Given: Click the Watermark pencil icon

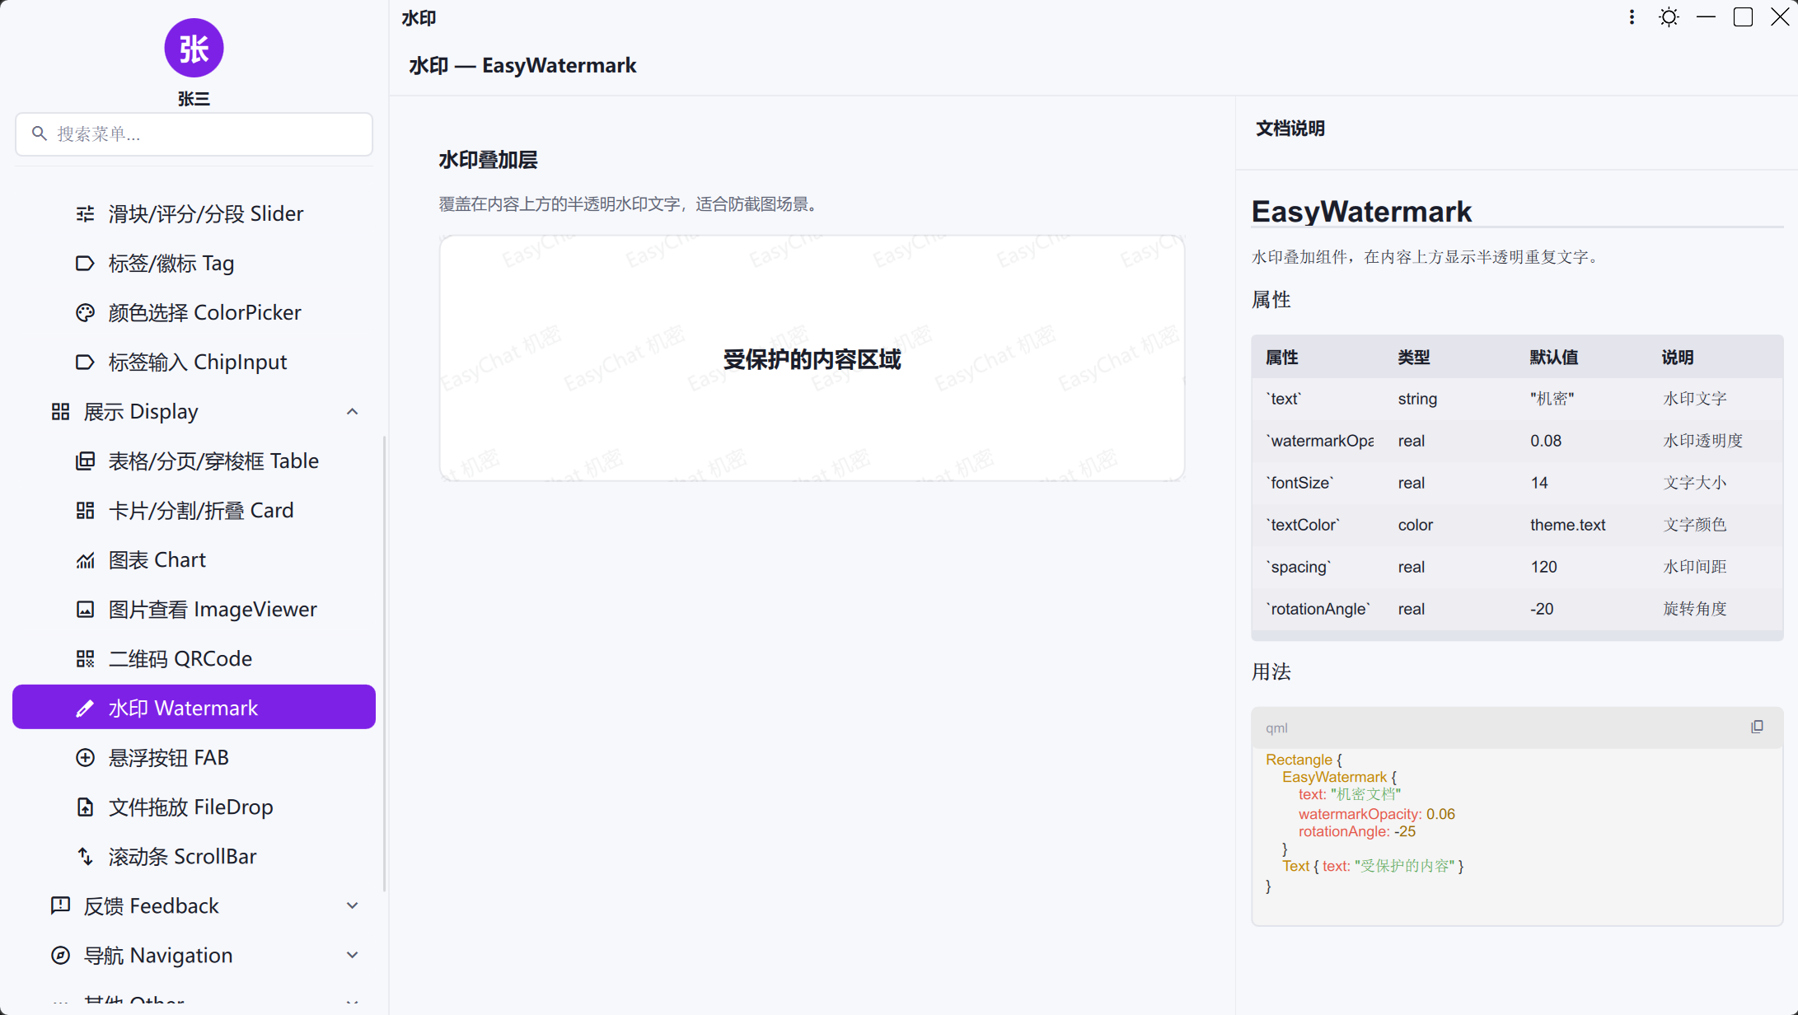Looking at the screenshot, I should point(85,709).
